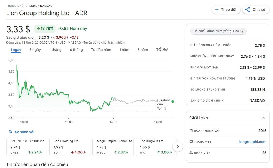This screenshot has height=168, width=273.
Task: Click the green arrow on Top KingWin card
Action: [x=159, y=152]
